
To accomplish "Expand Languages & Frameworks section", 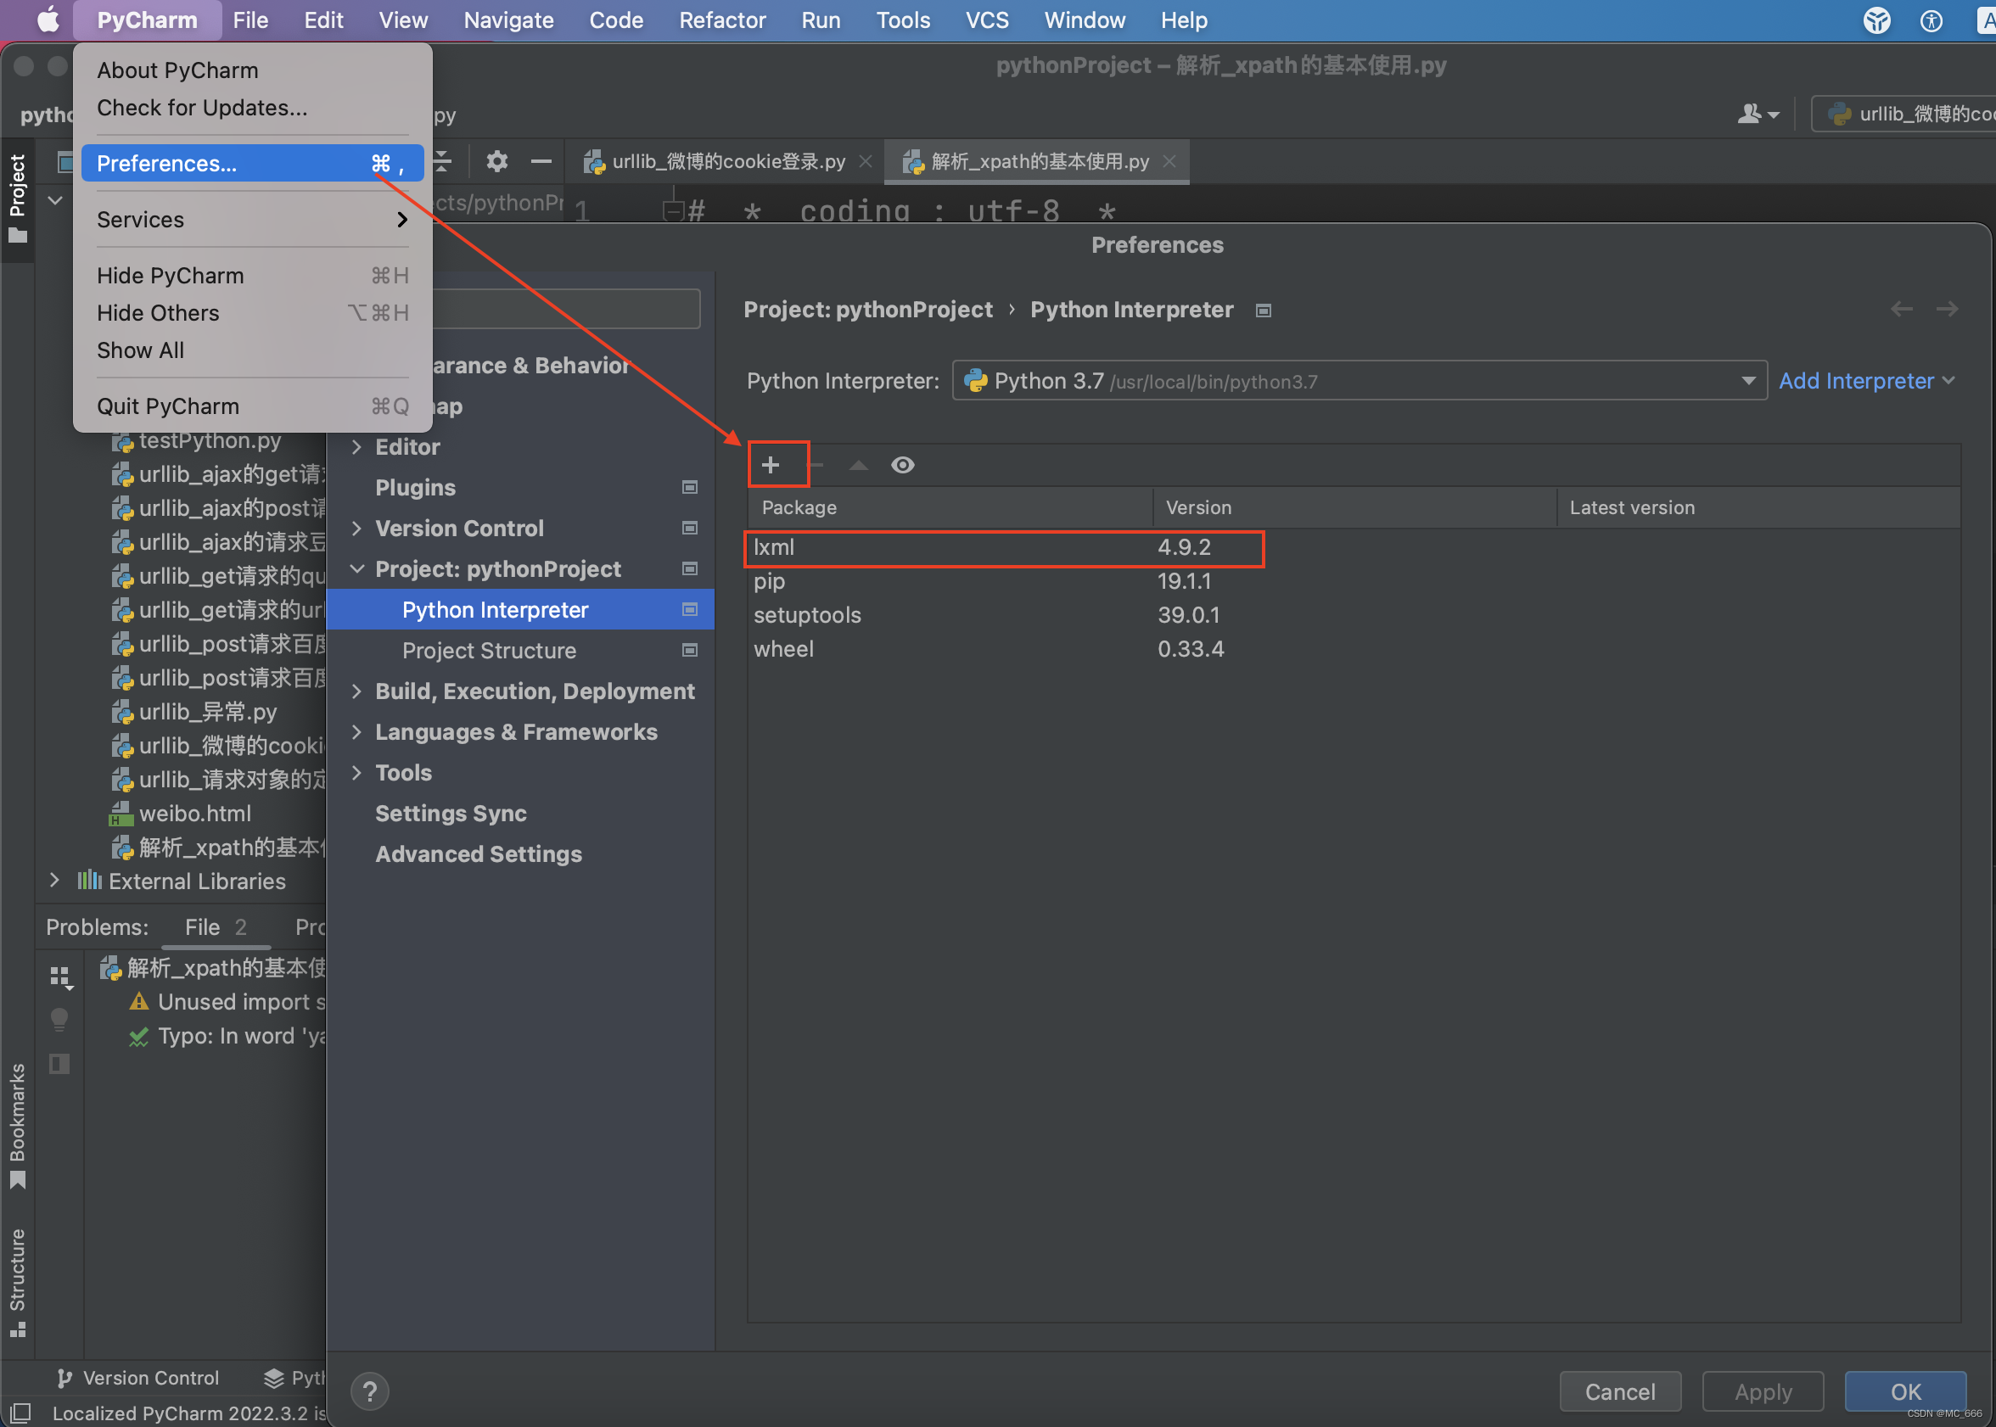I will 356,732.
